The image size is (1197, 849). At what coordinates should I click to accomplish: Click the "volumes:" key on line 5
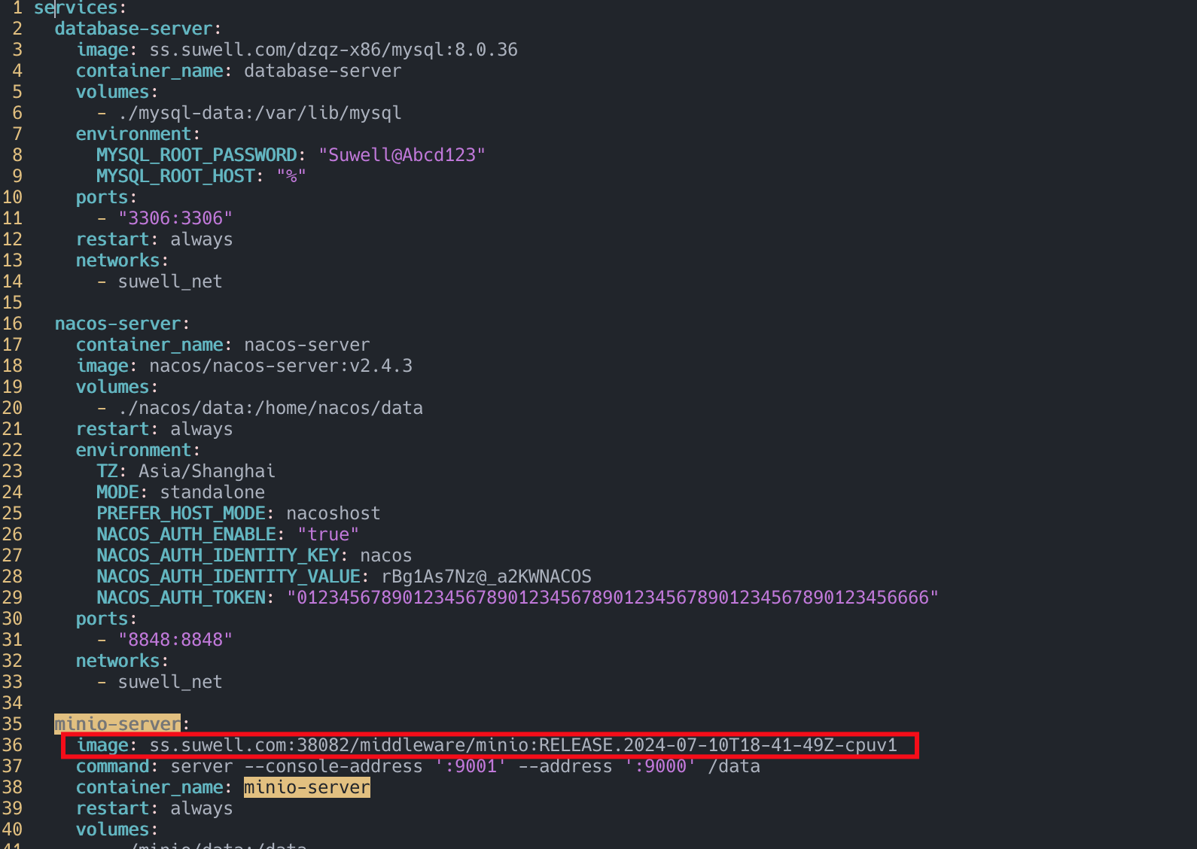(117, 92)
